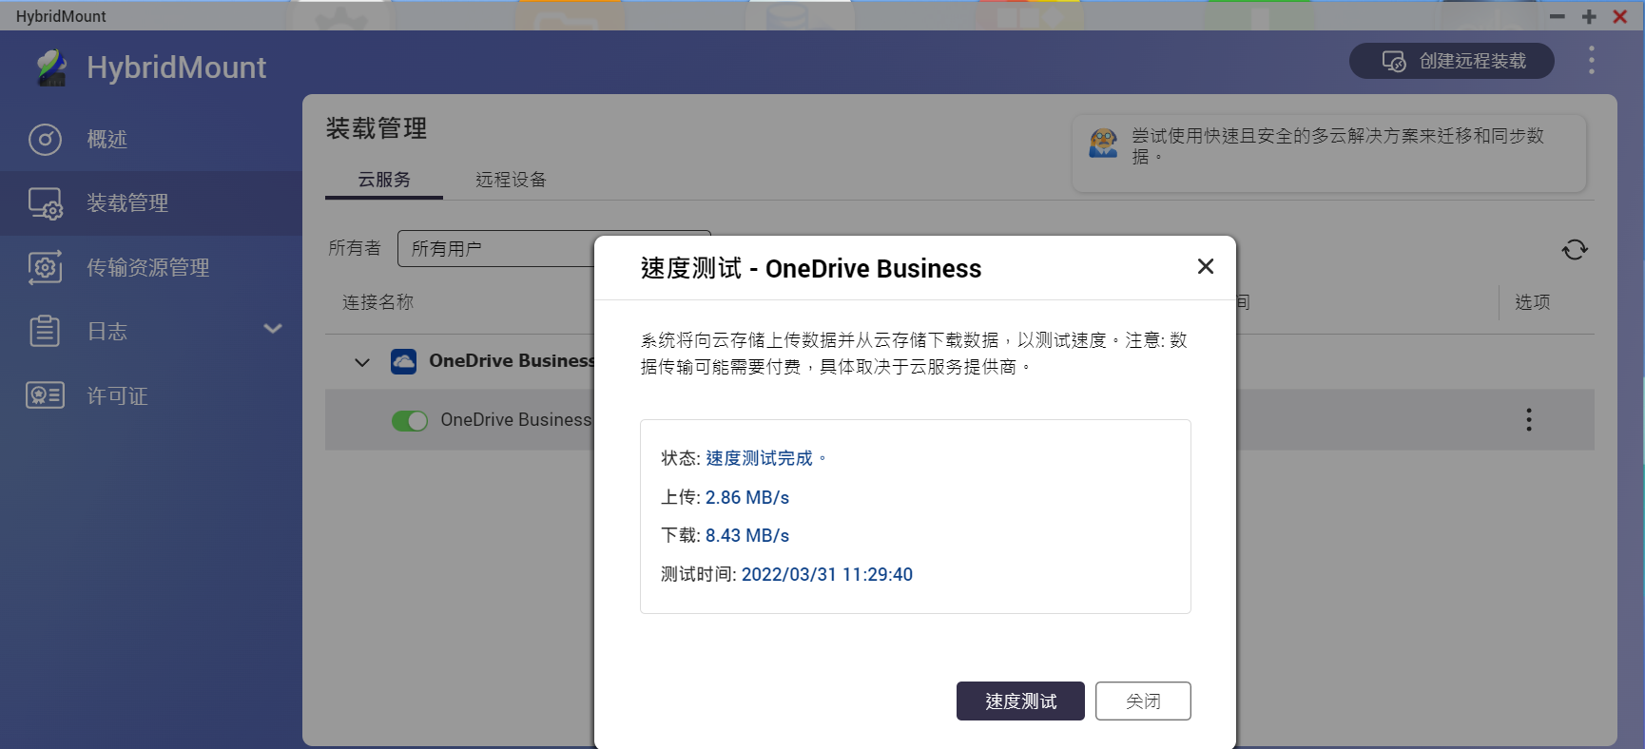Minimize the HybridMount window

click(1558, 16)
